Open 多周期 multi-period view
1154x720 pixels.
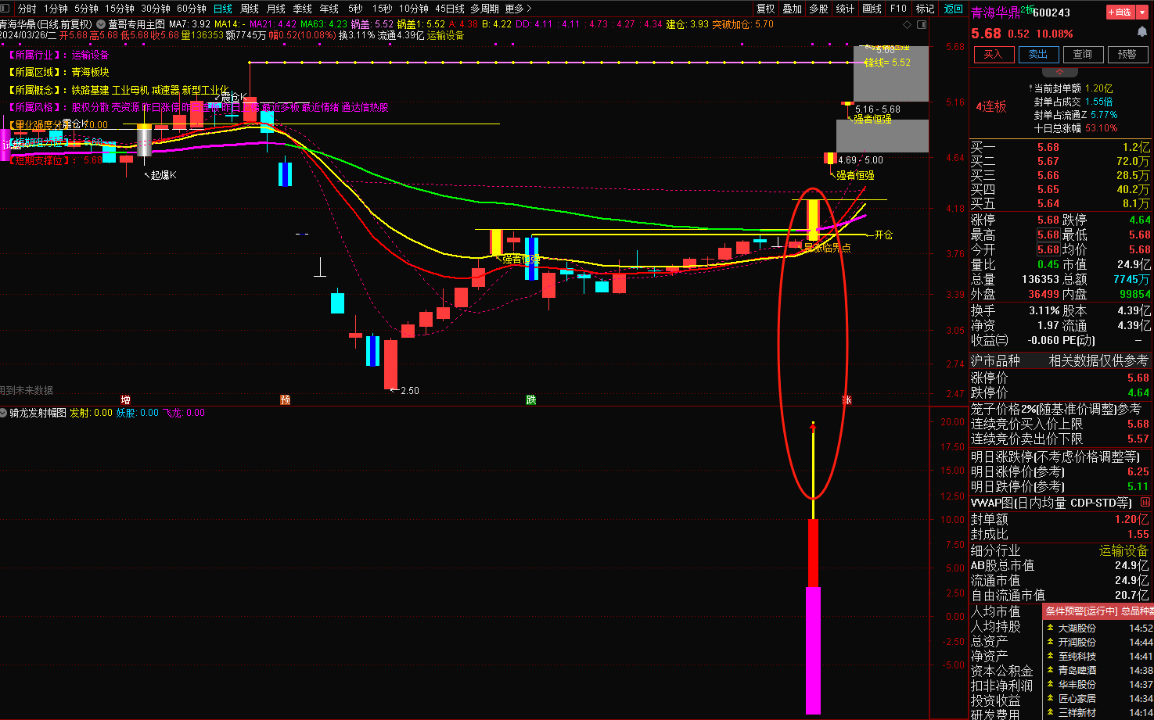point(484,9)
